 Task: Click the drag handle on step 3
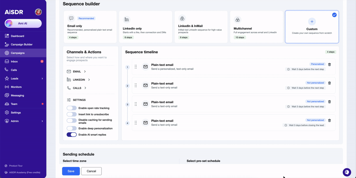pyautogui.click(x=136, y=104)
